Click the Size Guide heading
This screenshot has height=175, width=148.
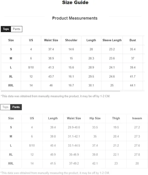click(75, 2)
